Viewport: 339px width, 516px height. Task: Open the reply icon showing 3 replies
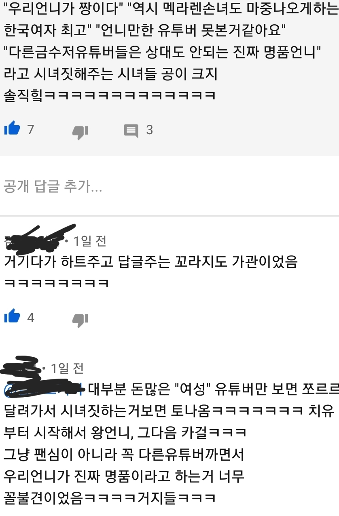131,130
